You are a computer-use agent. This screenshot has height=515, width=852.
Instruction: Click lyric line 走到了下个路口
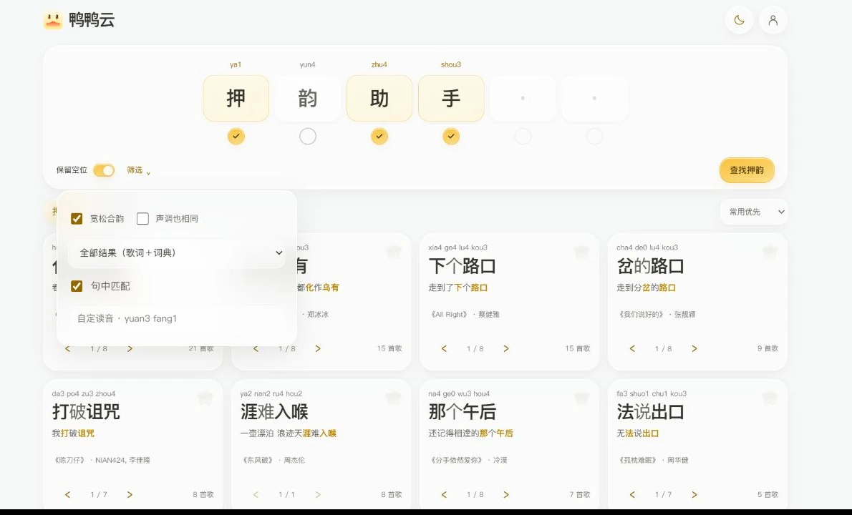[458, 288]
